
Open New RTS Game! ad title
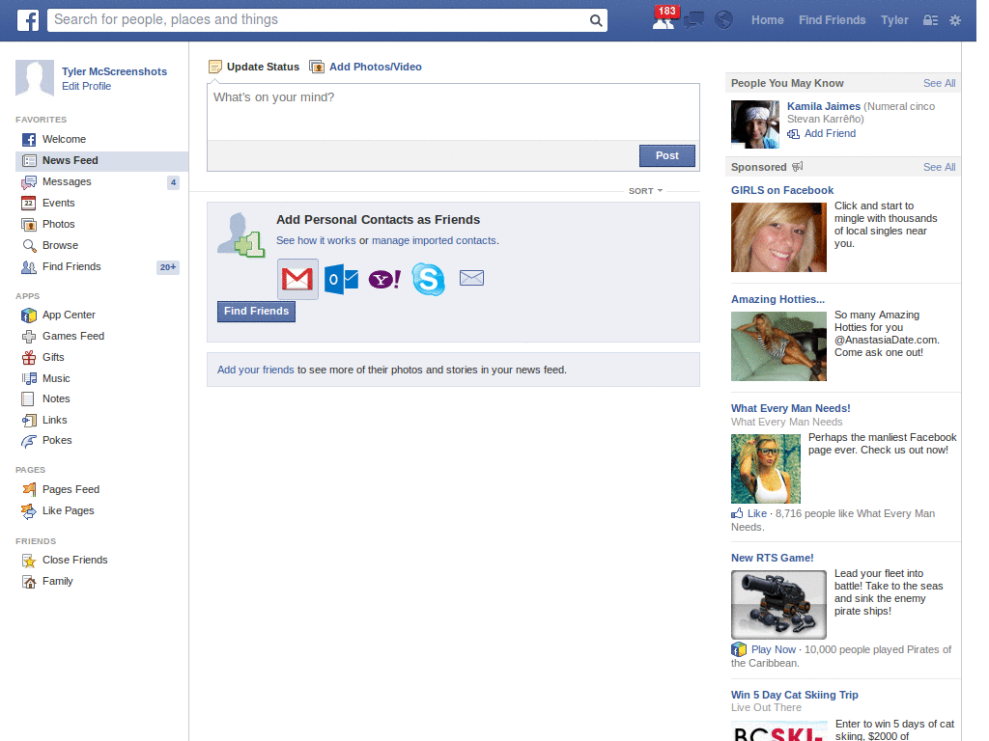click(772, 559)
